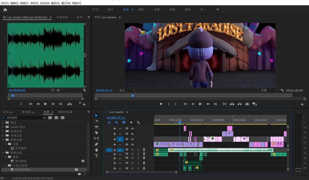Open Source monitor settings wrench

pyautogui.click(x=84, y=90)
